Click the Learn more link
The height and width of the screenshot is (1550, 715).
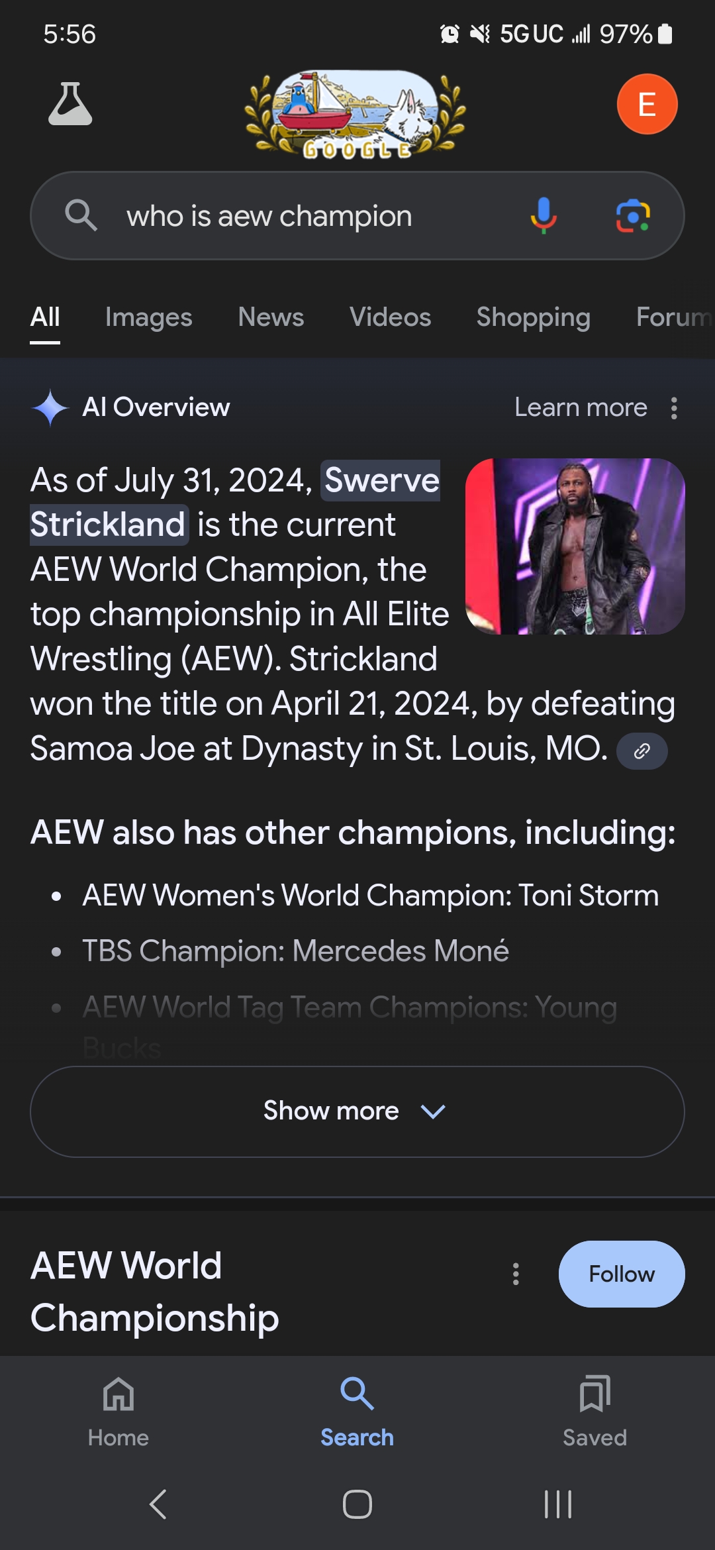coord(581,408)
